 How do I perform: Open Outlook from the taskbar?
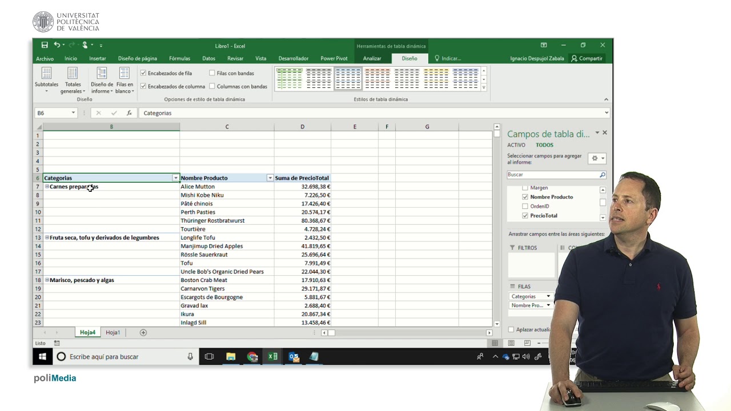tap(294, 357)
